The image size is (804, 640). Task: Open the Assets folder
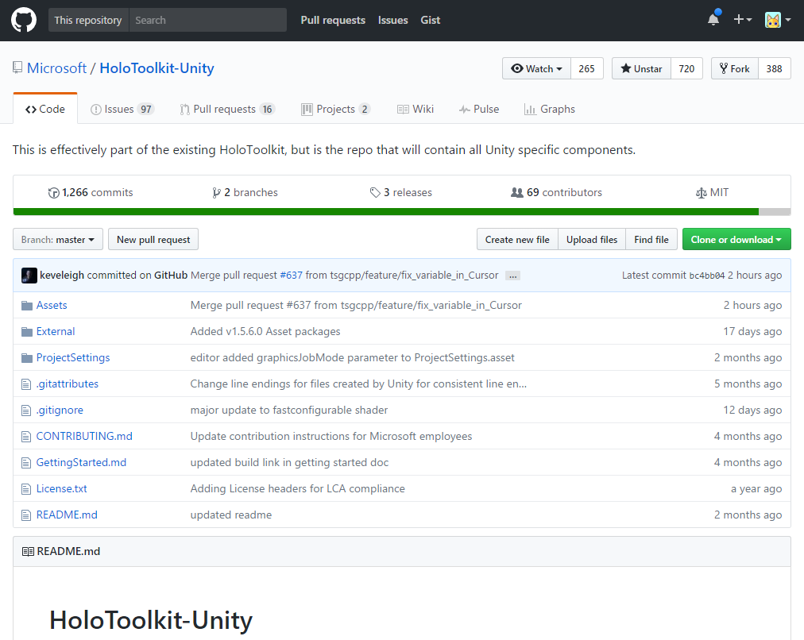click(x=52, y=306)
